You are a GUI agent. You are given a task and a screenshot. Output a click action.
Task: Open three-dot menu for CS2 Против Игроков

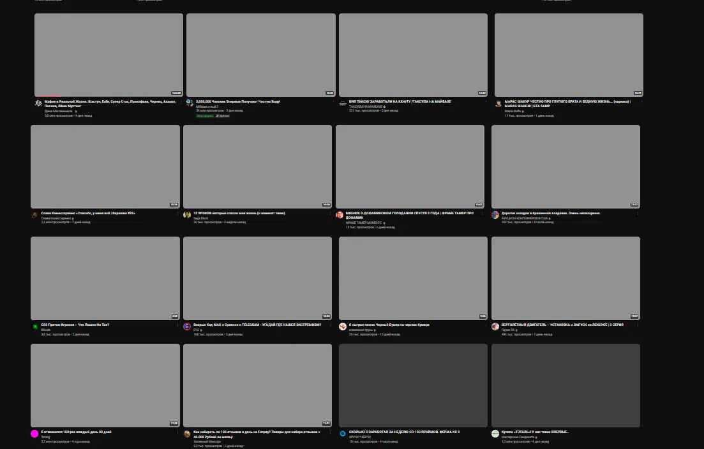(177, 325)
